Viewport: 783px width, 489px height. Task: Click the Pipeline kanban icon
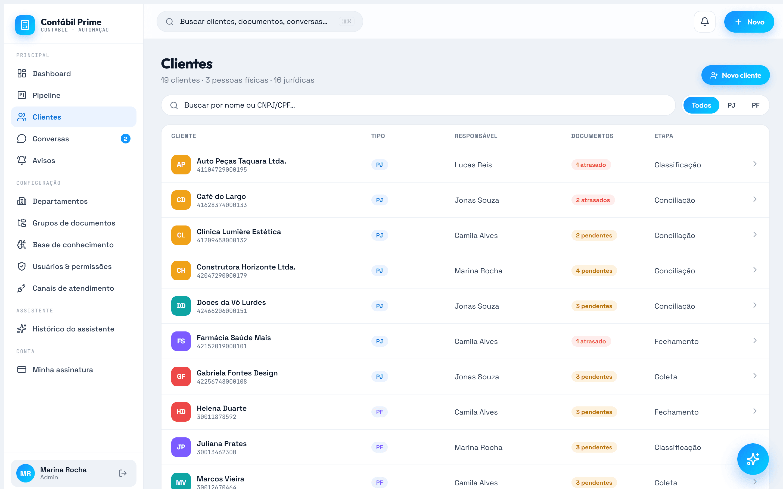pos(22,95)
